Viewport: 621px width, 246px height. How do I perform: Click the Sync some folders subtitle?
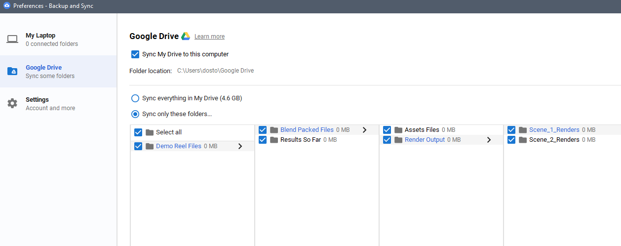pos(50,76)
